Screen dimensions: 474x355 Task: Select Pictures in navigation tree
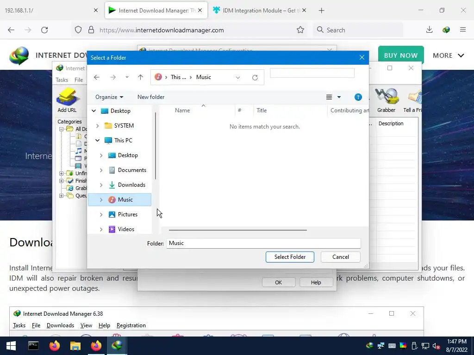pos(128,214)
